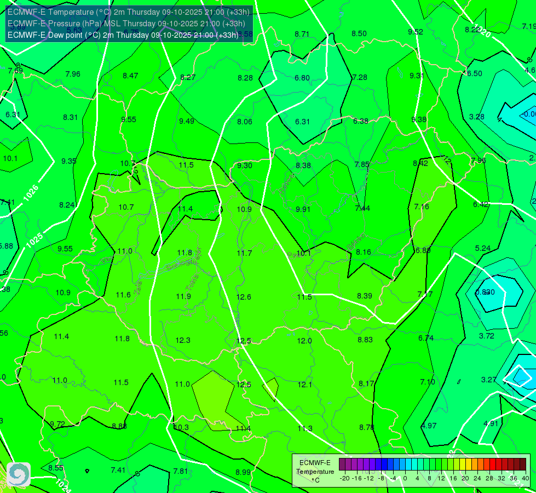Image resolution: width=536 pixels, height=493 pixels.
Task: Click the 6.38 temperature value
Action: click(x=361, y=121)
